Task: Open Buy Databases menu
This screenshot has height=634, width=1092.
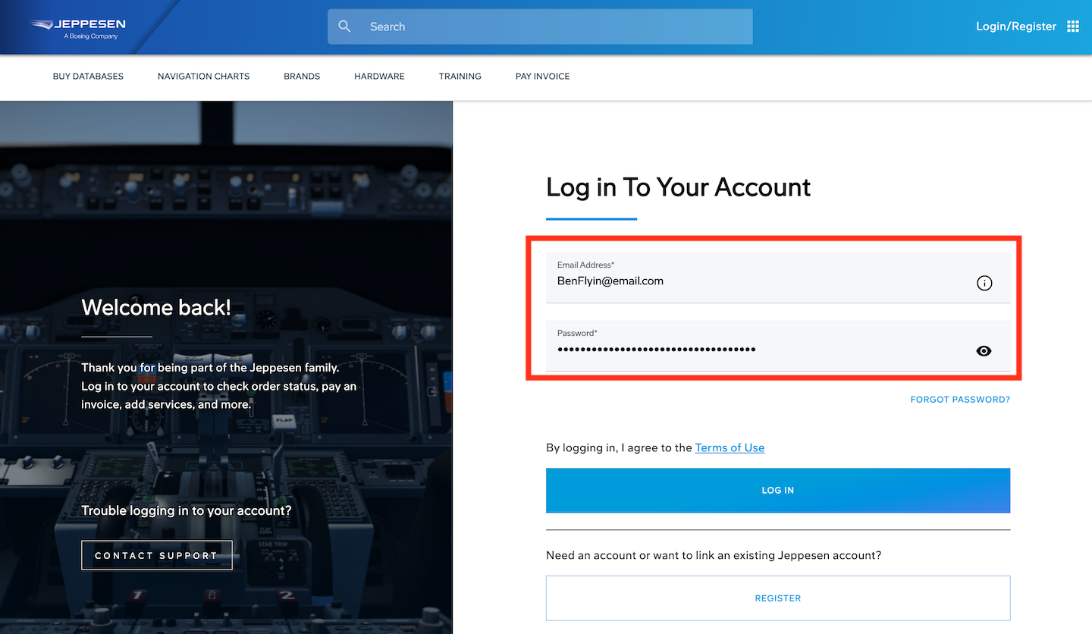Action: 88,77
